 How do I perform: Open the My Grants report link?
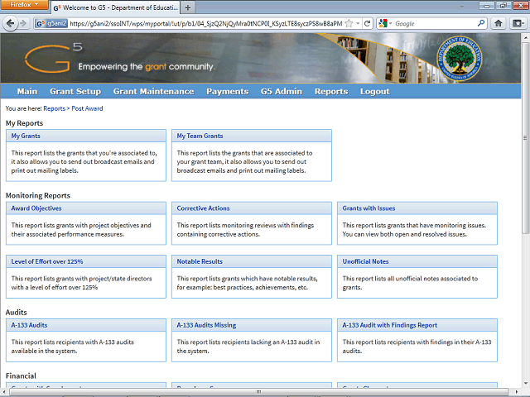click(26, 136)
